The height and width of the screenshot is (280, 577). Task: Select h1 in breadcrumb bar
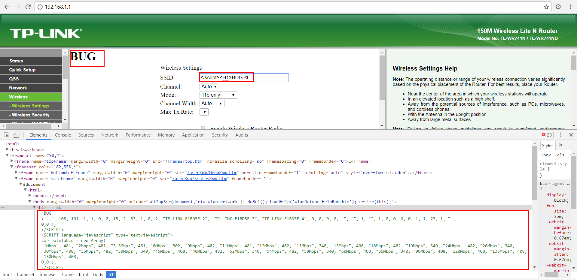tap(111, 275)
